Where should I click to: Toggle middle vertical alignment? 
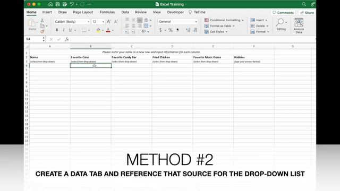[x=133, y=20]
